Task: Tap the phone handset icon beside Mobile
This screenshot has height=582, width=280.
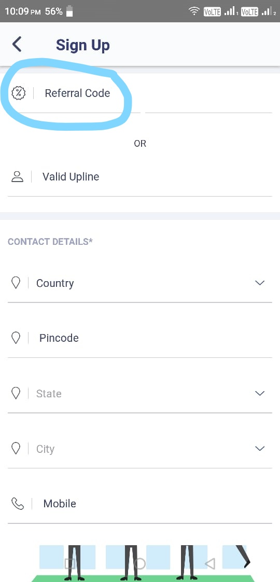Action: tap(18, 503)
